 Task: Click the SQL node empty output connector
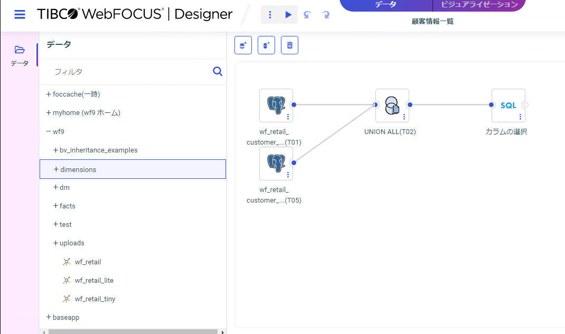point(526,104)
